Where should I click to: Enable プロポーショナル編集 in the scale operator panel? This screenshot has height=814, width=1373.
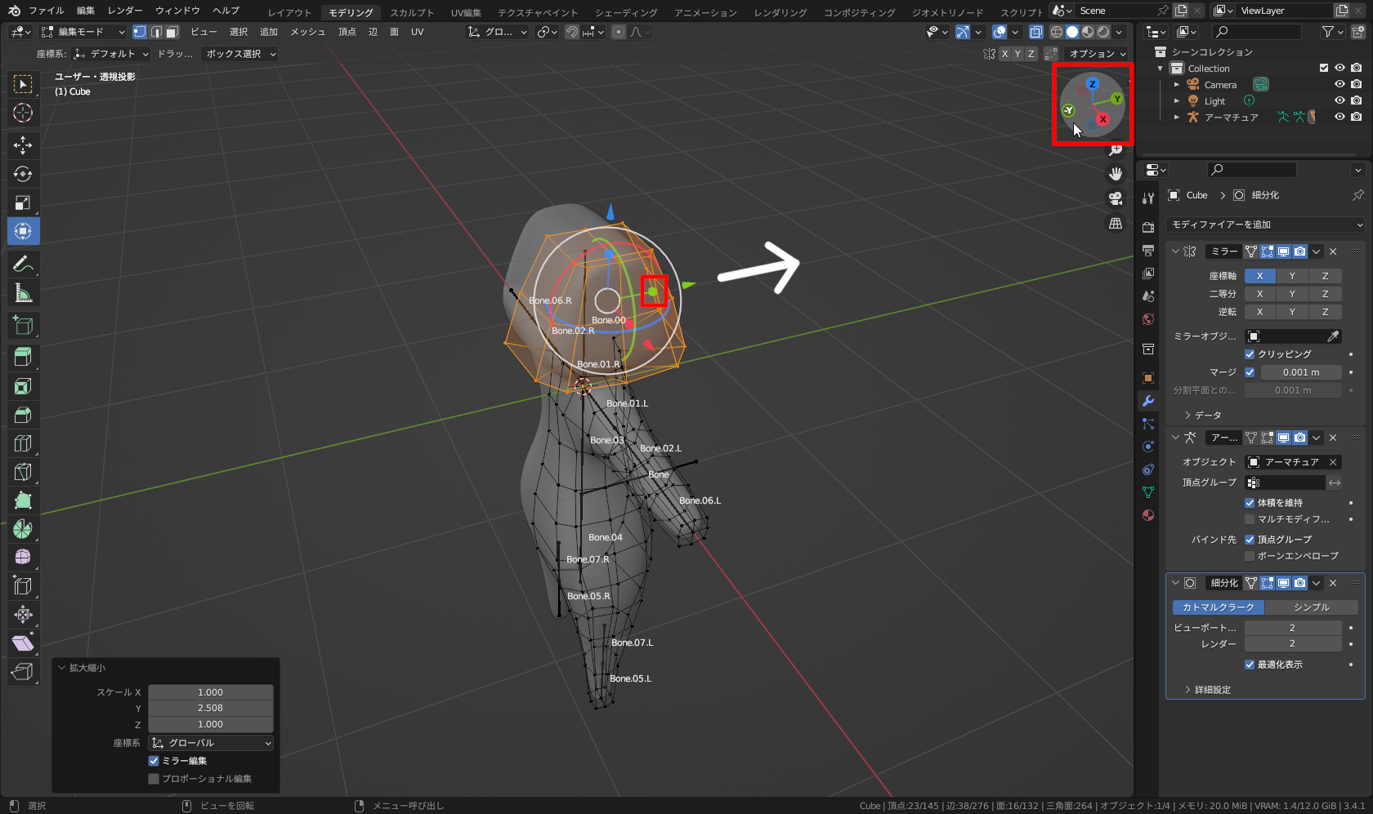pos(154,778)
